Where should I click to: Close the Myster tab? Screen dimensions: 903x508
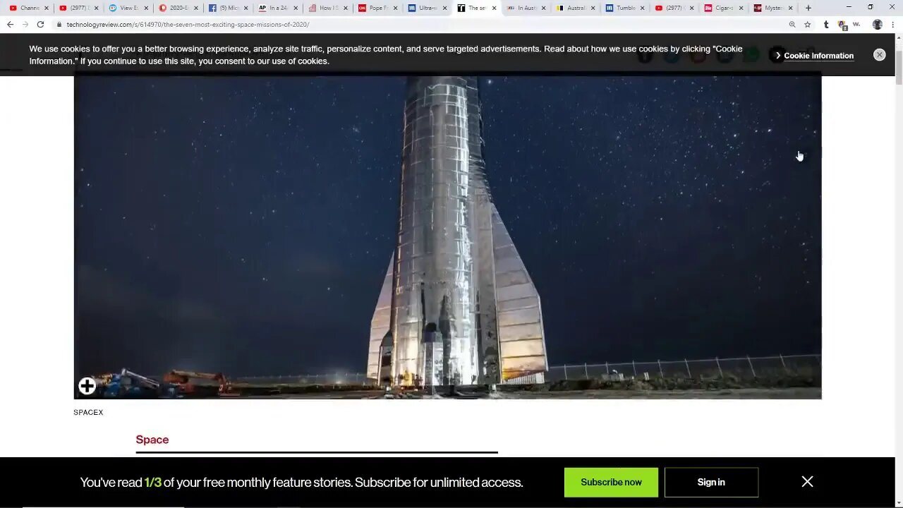click(x=790, y=8)
